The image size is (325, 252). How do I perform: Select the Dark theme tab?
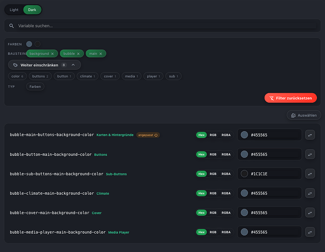[x=32, y=10]
